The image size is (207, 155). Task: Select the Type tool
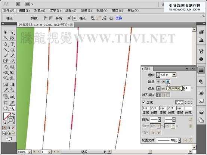[12, 44]
